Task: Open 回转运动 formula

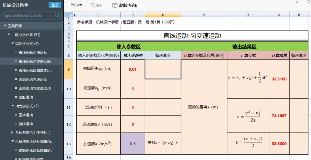Action: (x=26, y=115)
